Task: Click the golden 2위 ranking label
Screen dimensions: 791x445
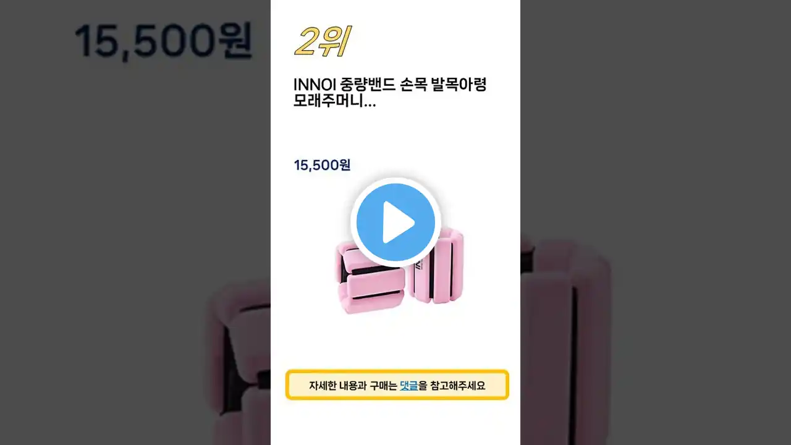Action: (321, 43)
